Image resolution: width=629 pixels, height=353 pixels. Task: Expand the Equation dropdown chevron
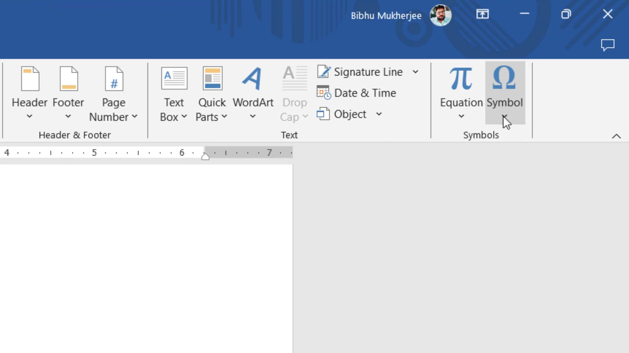461,116
